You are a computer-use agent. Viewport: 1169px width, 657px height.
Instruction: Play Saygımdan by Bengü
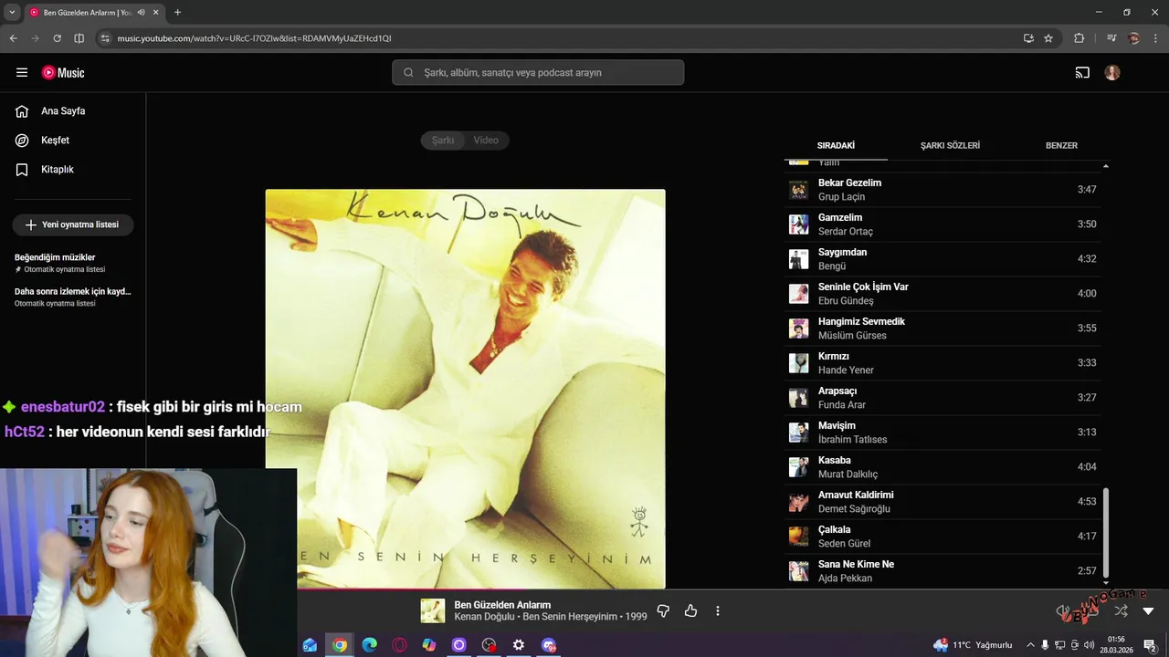point(943,259)
